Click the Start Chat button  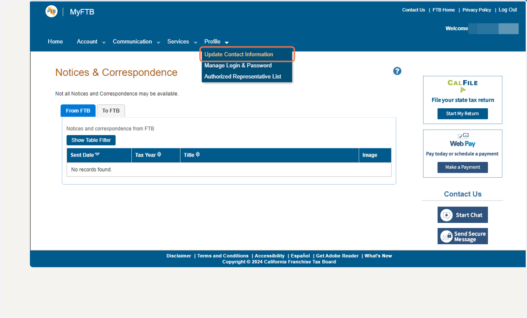[x=462, y=215]
